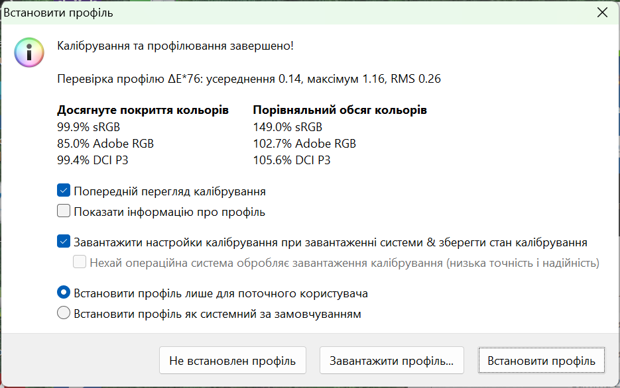Viewport: 620px width, 388px height.
Task: Select "Встановити профіль як системний за замовчуванням"
Action: [x=64, y=314]
